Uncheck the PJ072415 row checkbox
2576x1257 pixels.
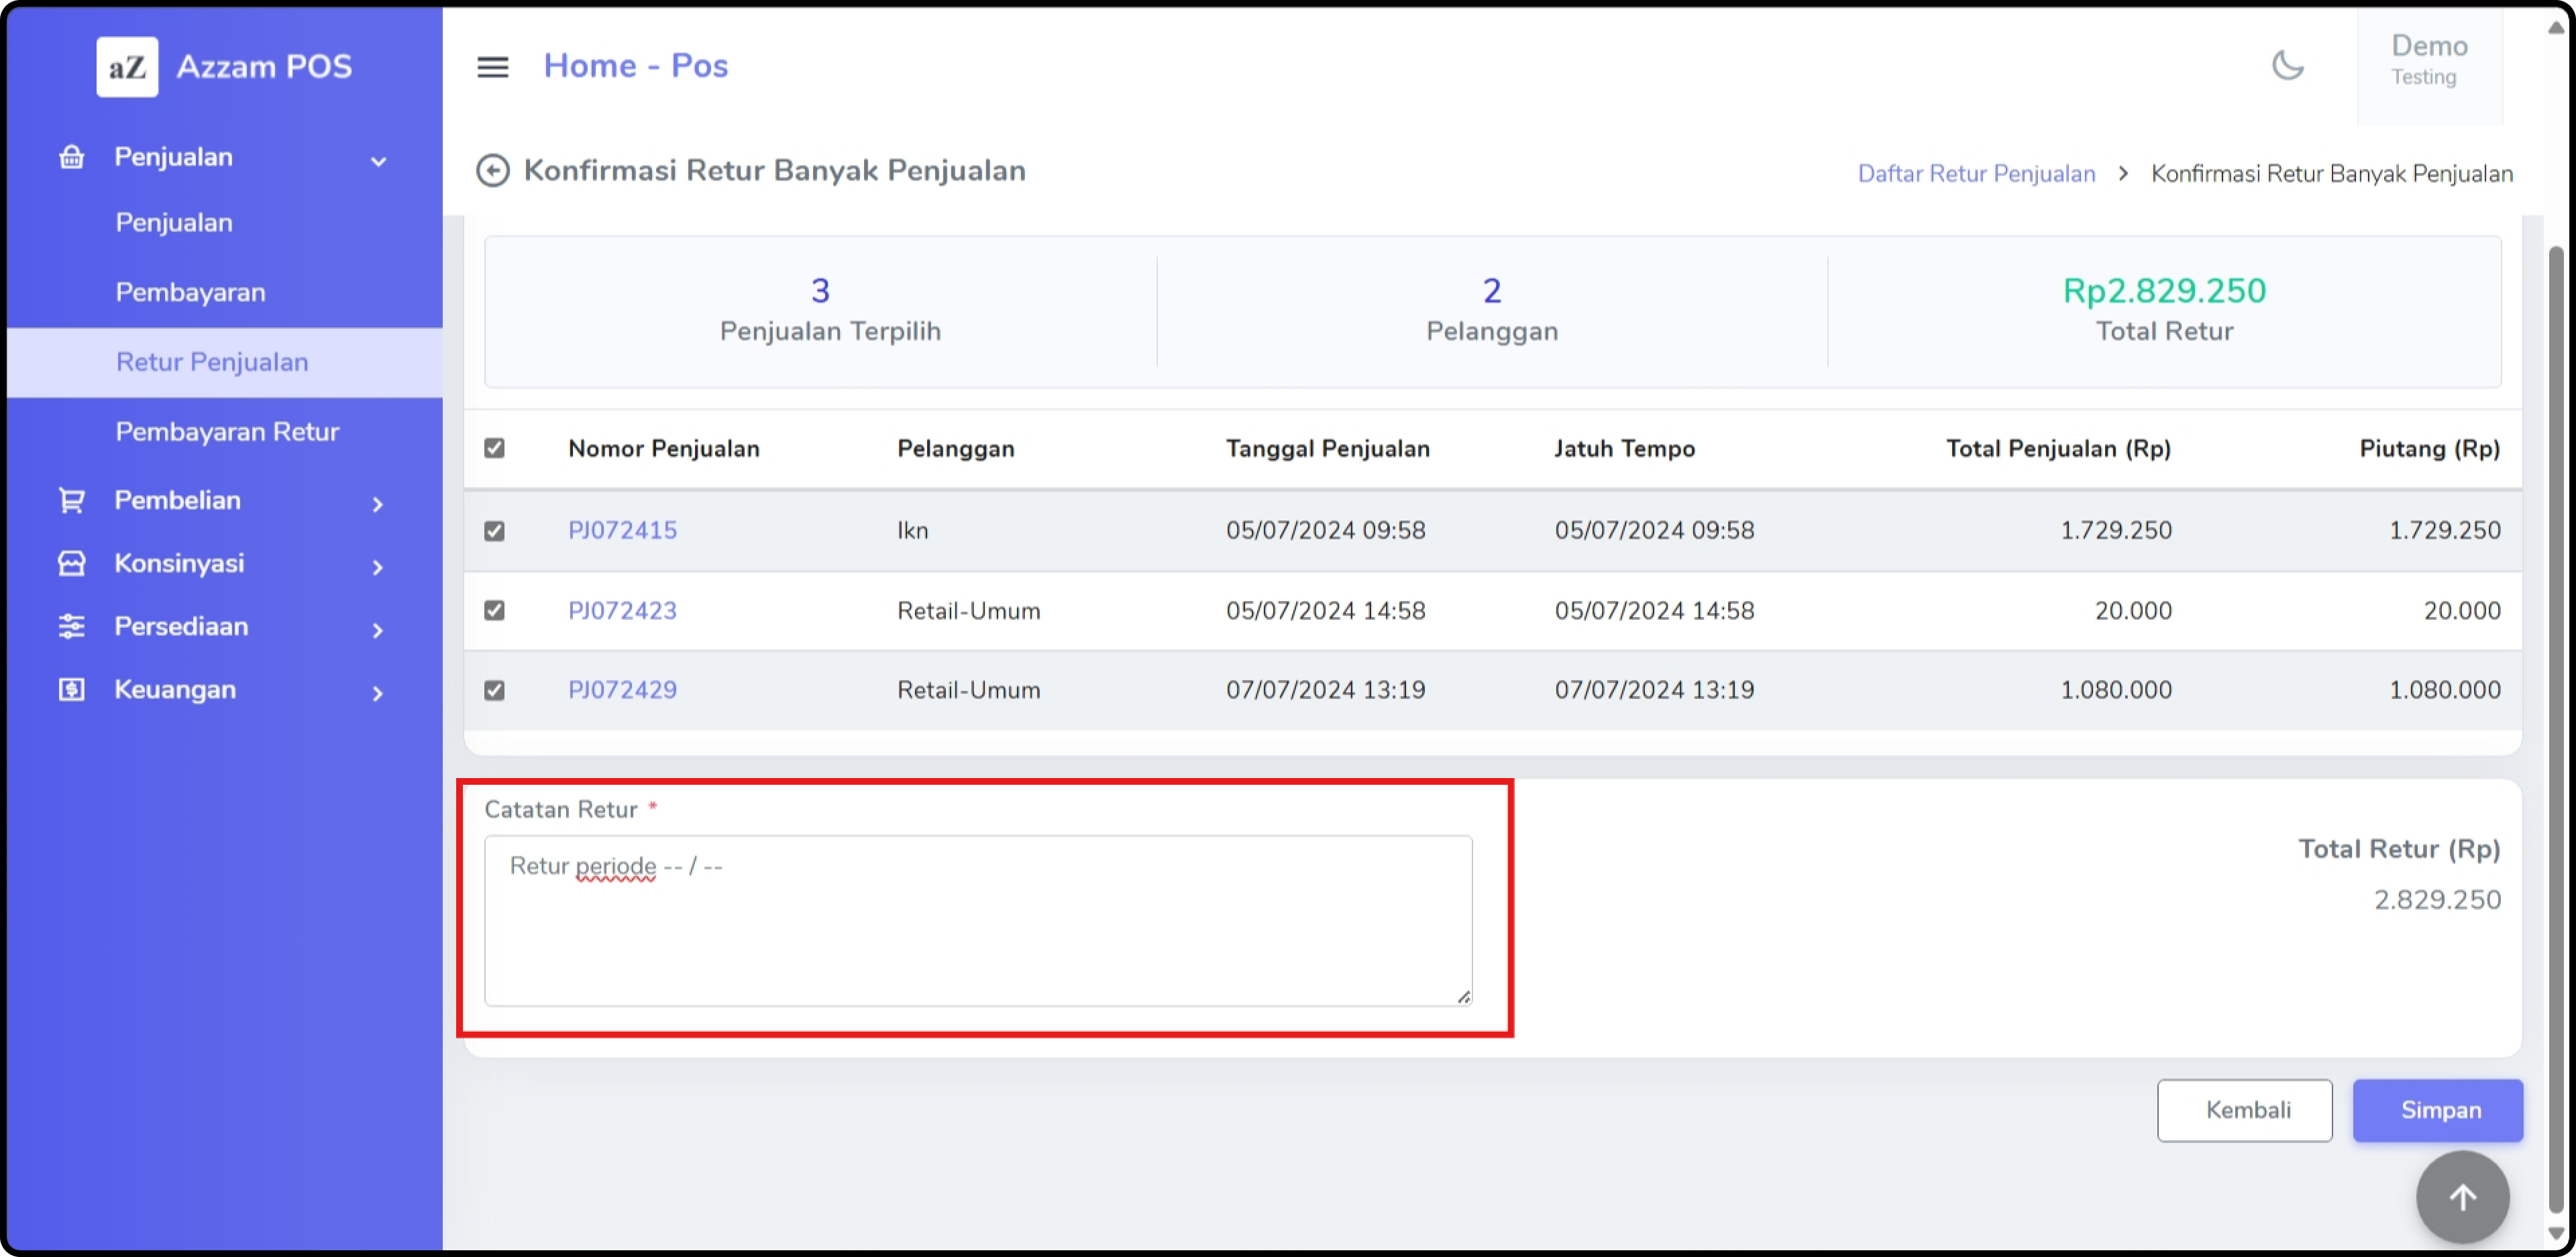coord(494,530)
